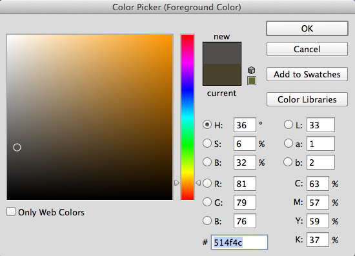Select the S saturation radio button
Image resolution: width=355 pixels, height=256 pixels.
pyautogui.click(x=207, y=143)
